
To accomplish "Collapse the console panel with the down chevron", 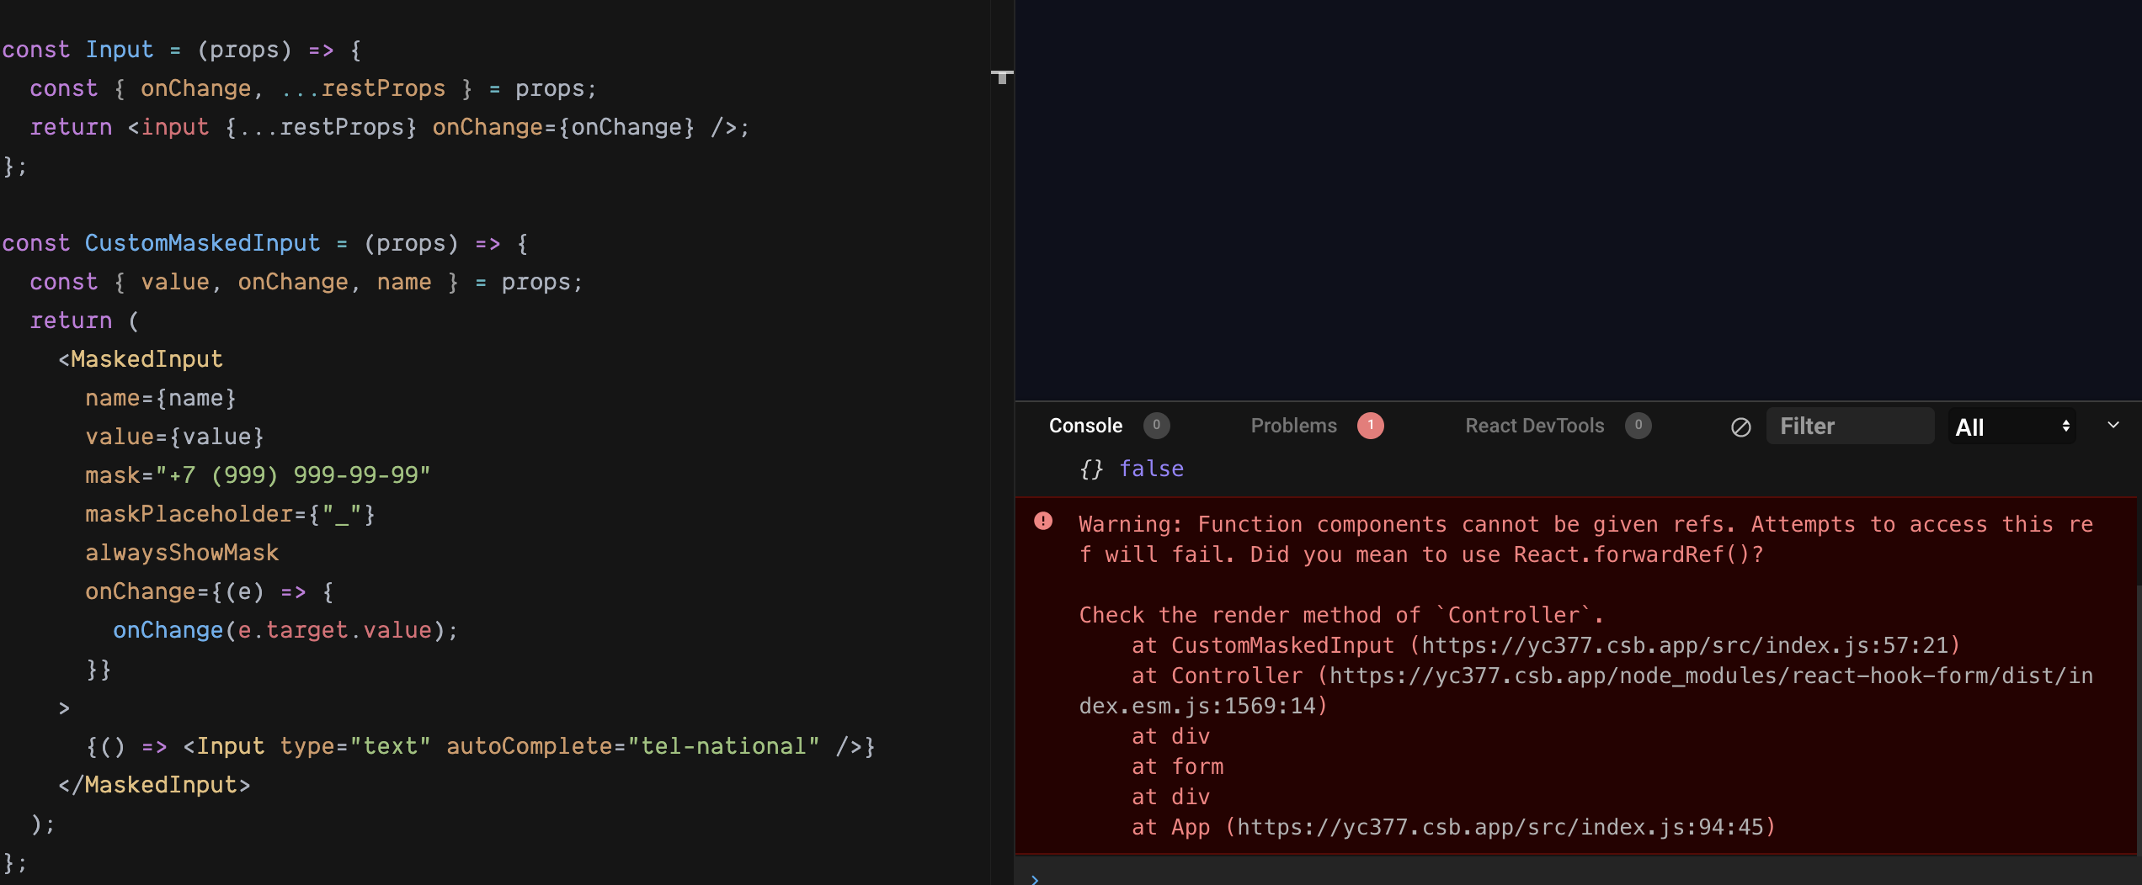I will pyautogui.click(x=2113, y=425).
